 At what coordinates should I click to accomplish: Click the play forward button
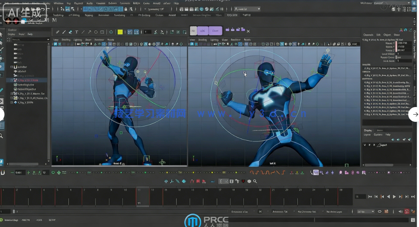(394, 197)
